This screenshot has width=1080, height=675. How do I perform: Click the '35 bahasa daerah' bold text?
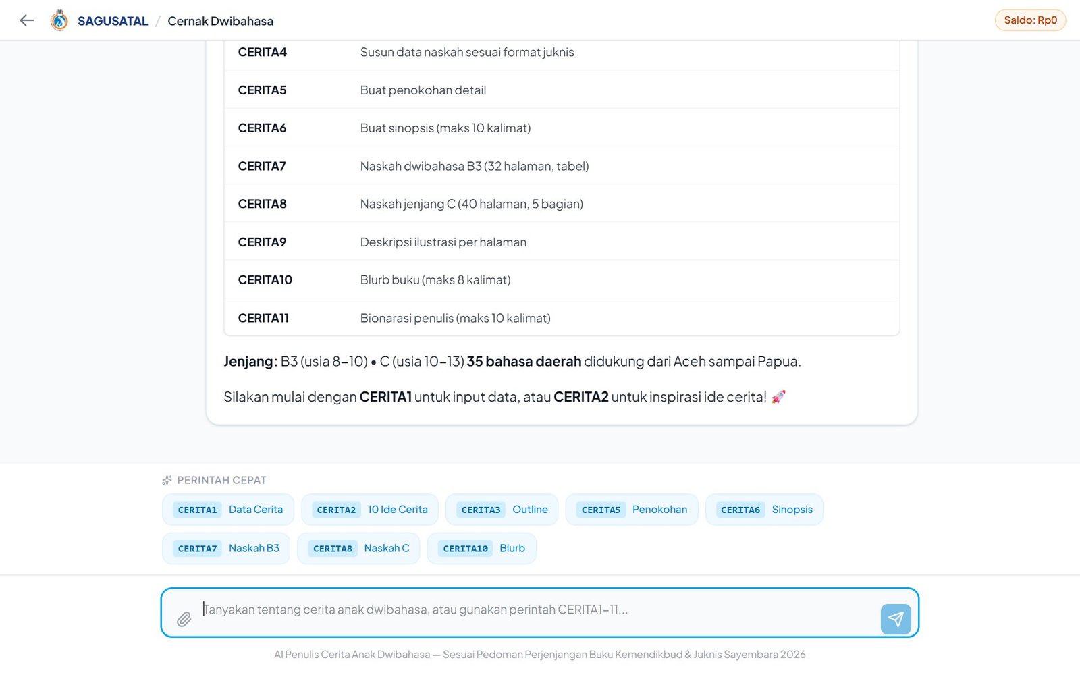pos(524,361)
